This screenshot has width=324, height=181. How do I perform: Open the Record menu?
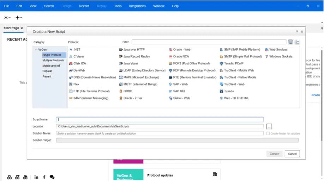click(84, 6)
